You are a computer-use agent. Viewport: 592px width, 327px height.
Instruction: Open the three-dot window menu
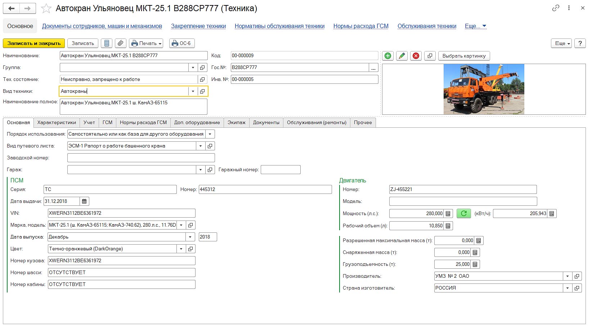(x=569, y=8)
